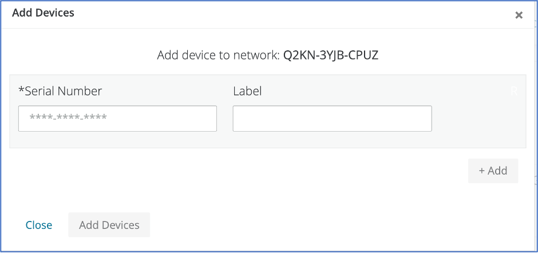
Task: Close the Add Devices dialog with X
Action: point(519,15)
